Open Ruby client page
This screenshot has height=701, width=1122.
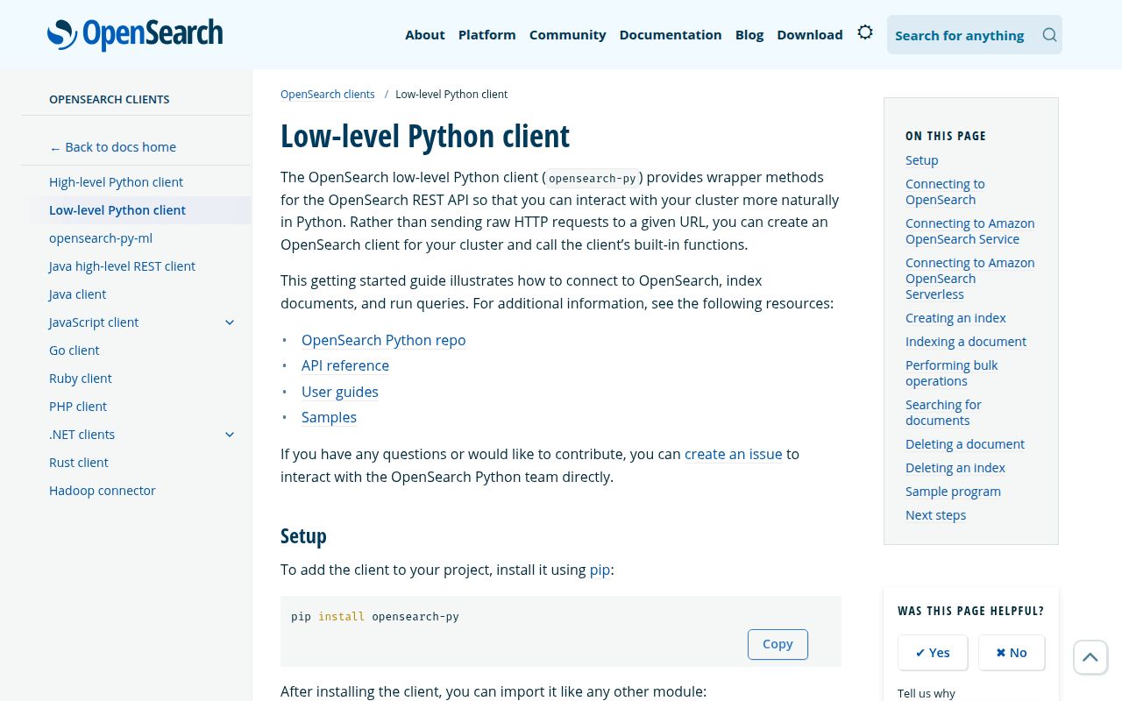pyautogui.click(x=81, y=379)
